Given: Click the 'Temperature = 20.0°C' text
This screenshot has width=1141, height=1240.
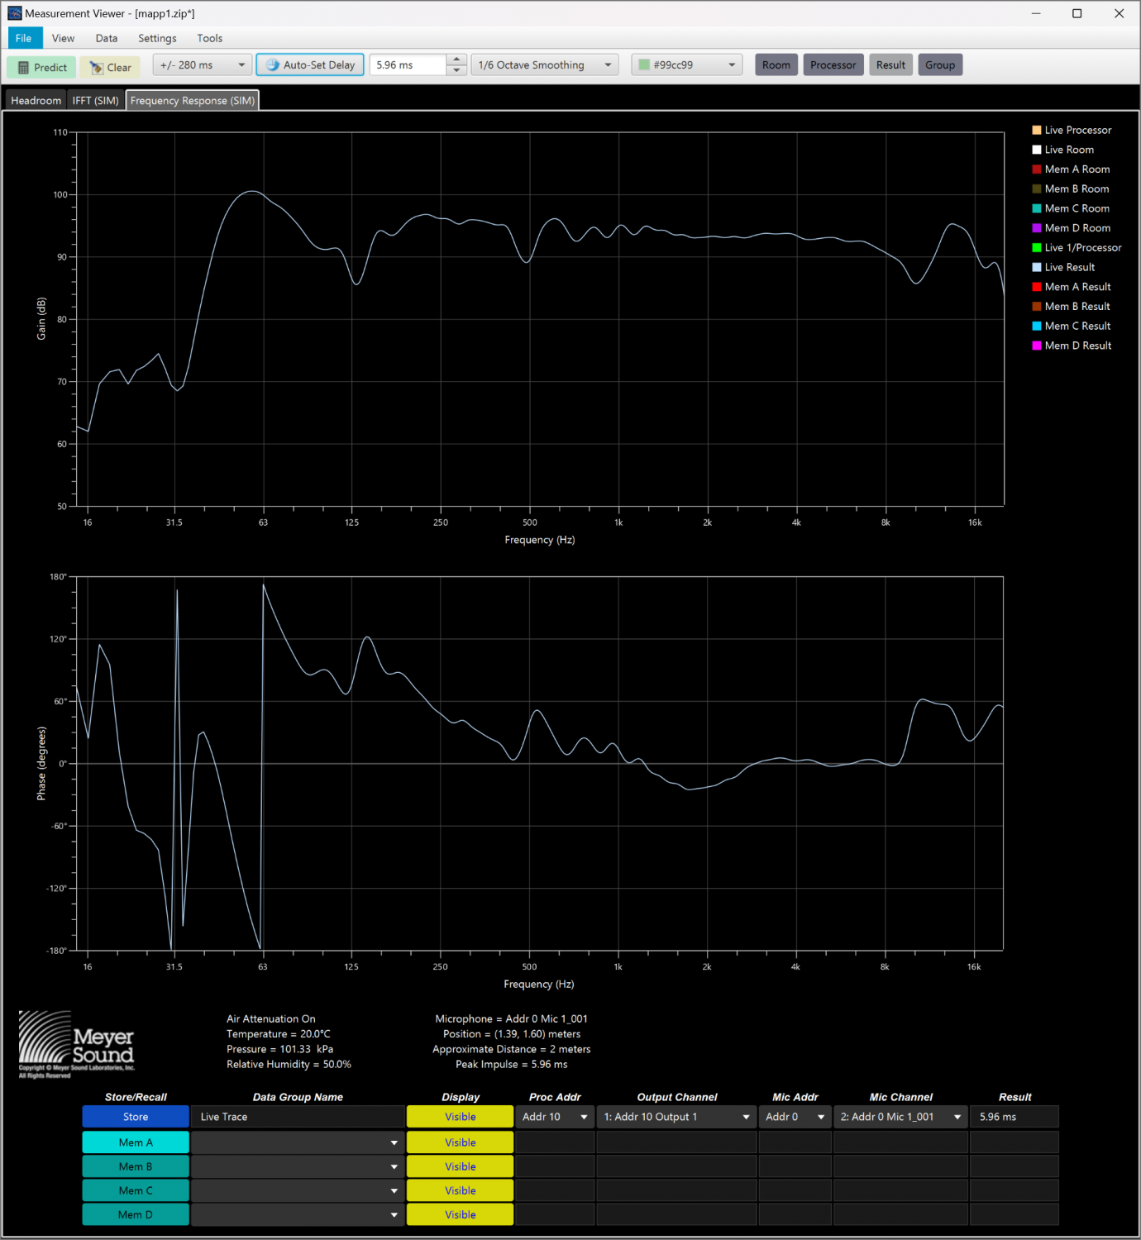Looking at the screenshot, I should (x=279, y=1034).
